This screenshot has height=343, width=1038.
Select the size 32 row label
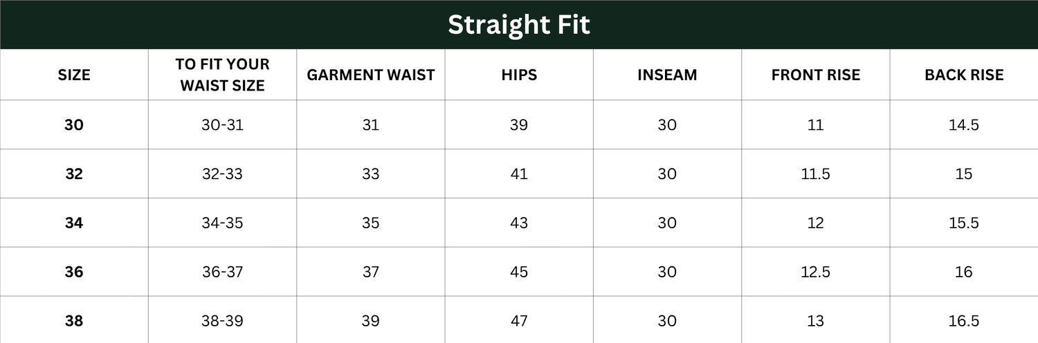pos(74,174)
